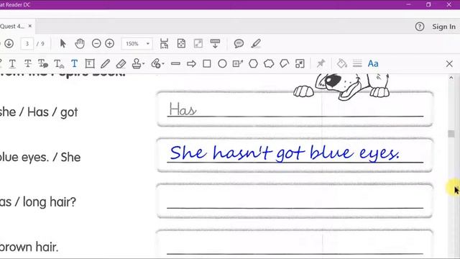Viewport: 460px width, 259px height.
Task: Close the comment toolbar
Action: tap(449, 64)
